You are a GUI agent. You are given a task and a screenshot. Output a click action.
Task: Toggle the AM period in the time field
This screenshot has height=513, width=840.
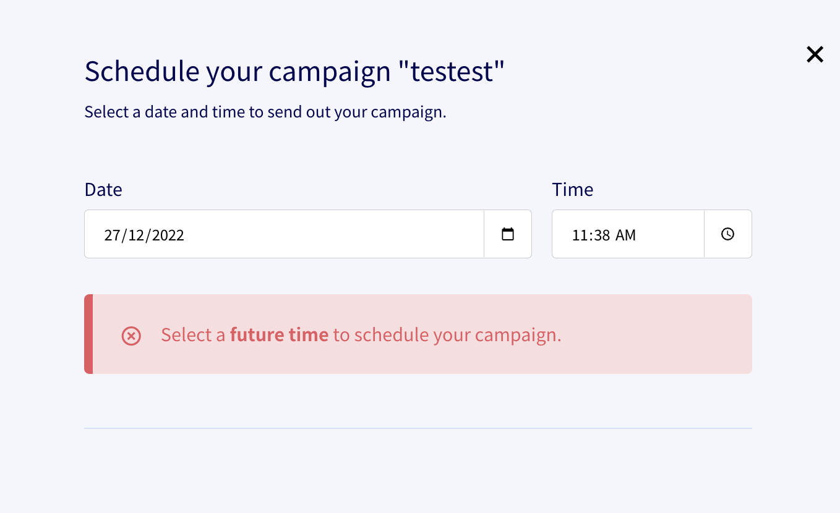(x=625, y=235)
